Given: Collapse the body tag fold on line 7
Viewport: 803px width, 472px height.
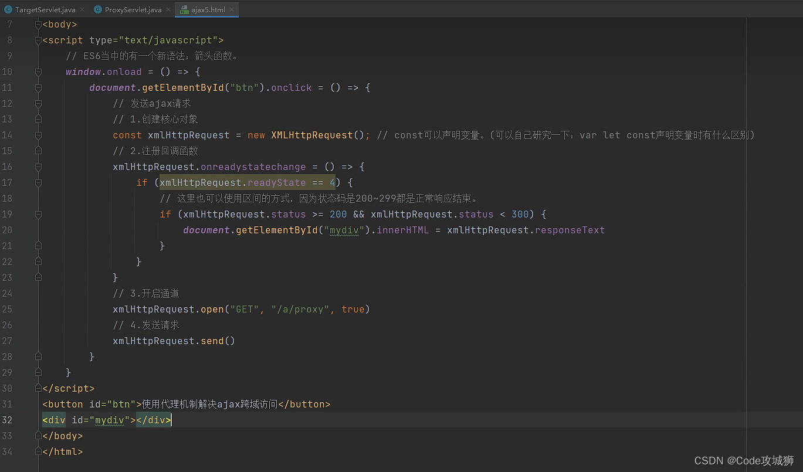Looking at the screenshot, I should click(38, 25).
